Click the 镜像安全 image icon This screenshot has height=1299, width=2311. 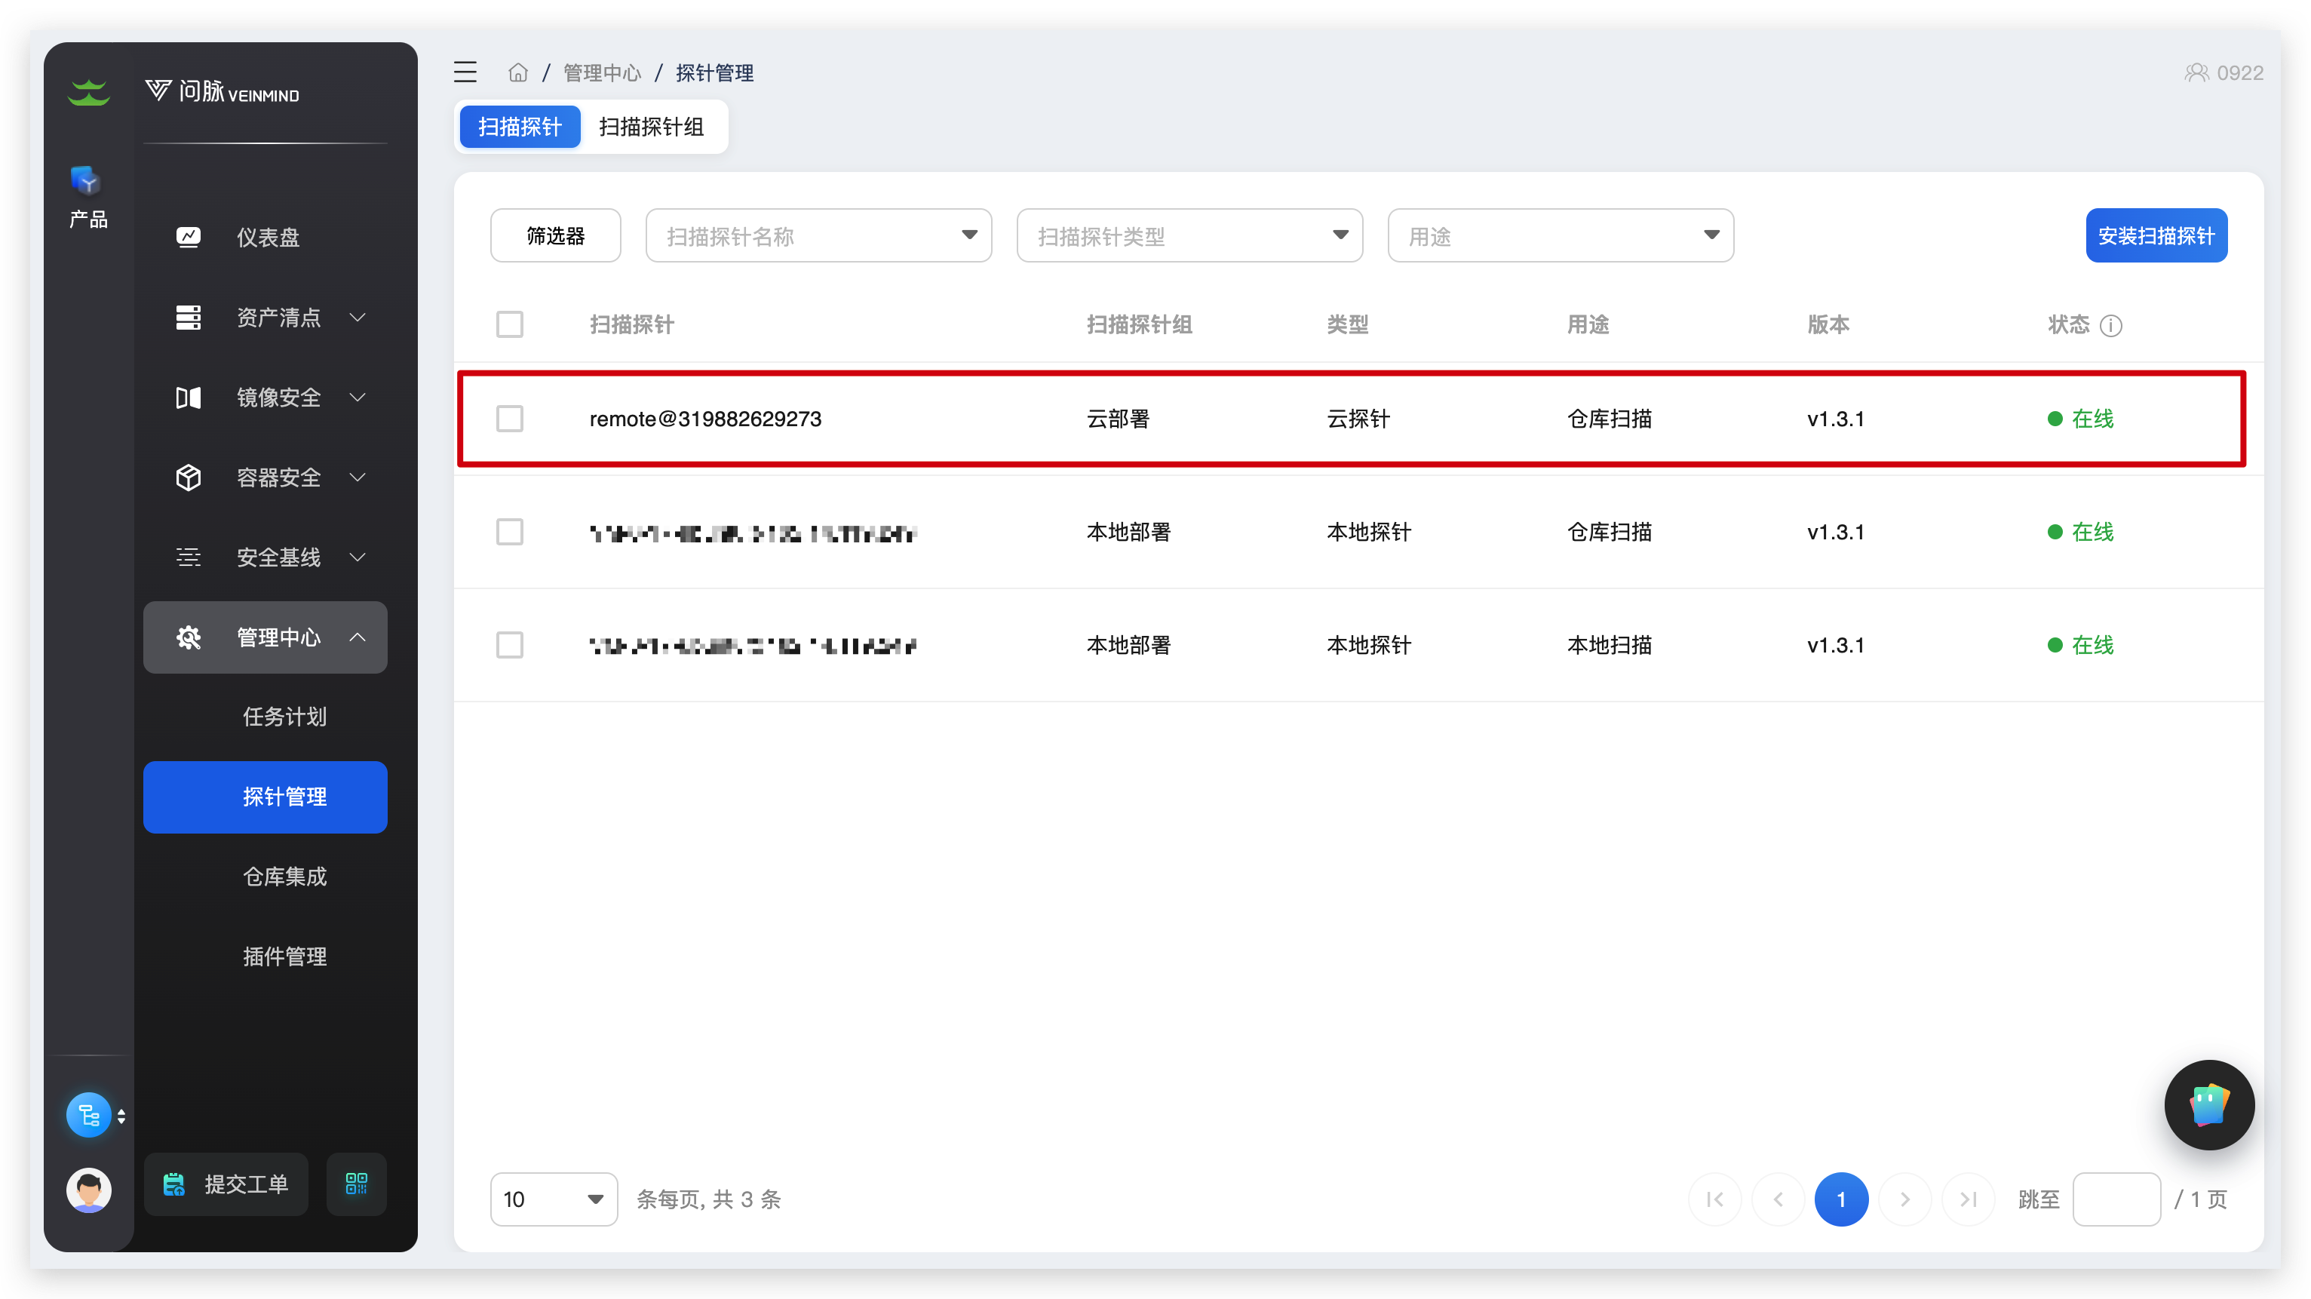[189, 397]
